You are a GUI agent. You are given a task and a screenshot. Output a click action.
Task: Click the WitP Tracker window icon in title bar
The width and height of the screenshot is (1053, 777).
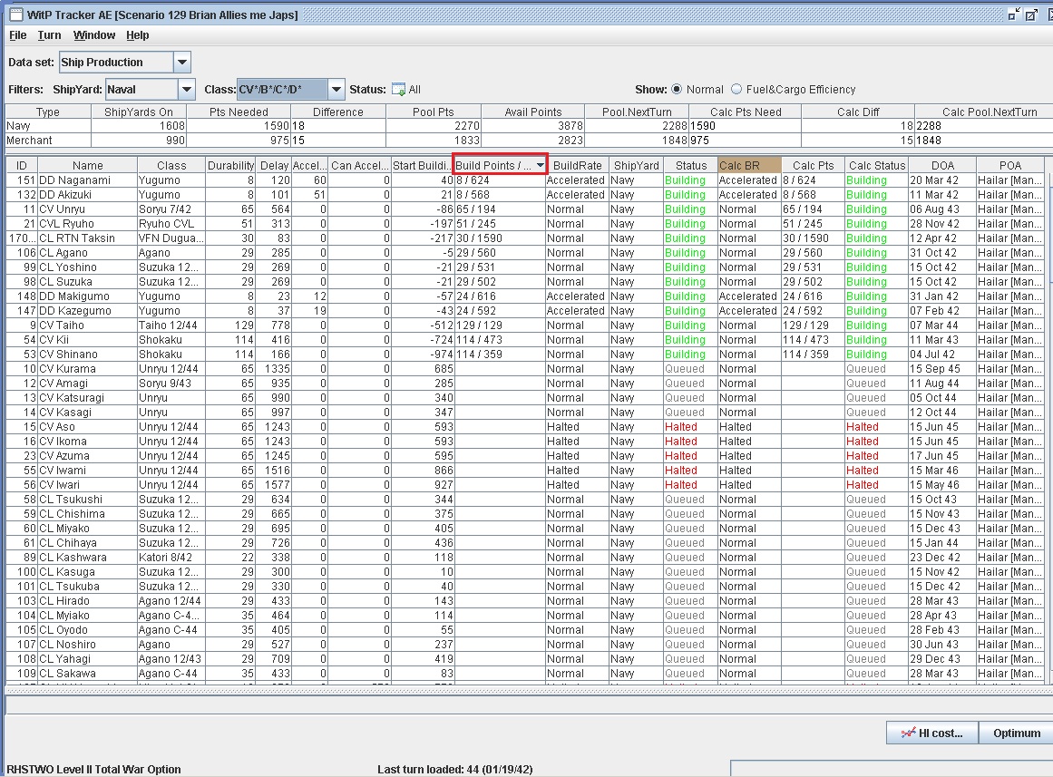tap(15, 15)
